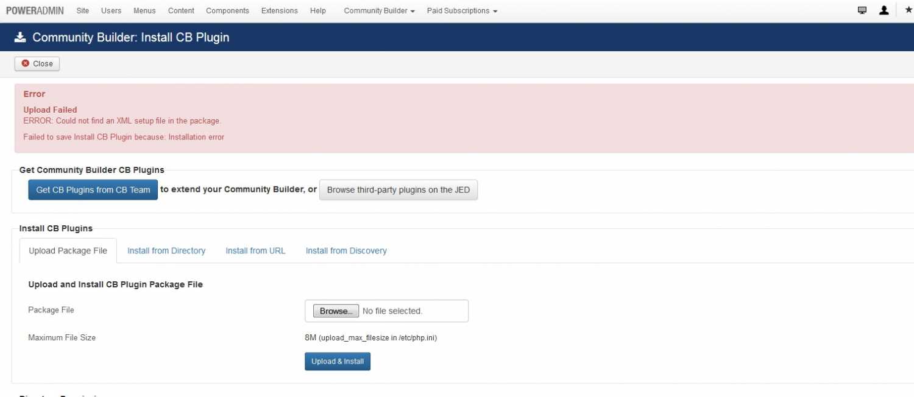This screenshot has width=914, height=397.
Task: Select the Upload Package File tab
Action: click(68, 250)
